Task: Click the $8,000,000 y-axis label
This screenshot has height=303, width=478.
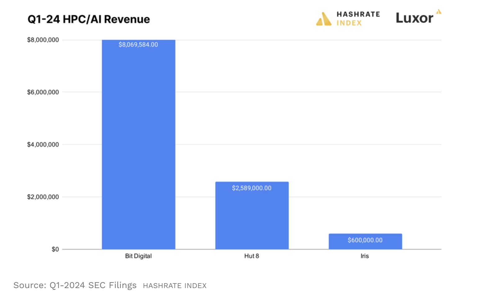Action: click(43, 40)
